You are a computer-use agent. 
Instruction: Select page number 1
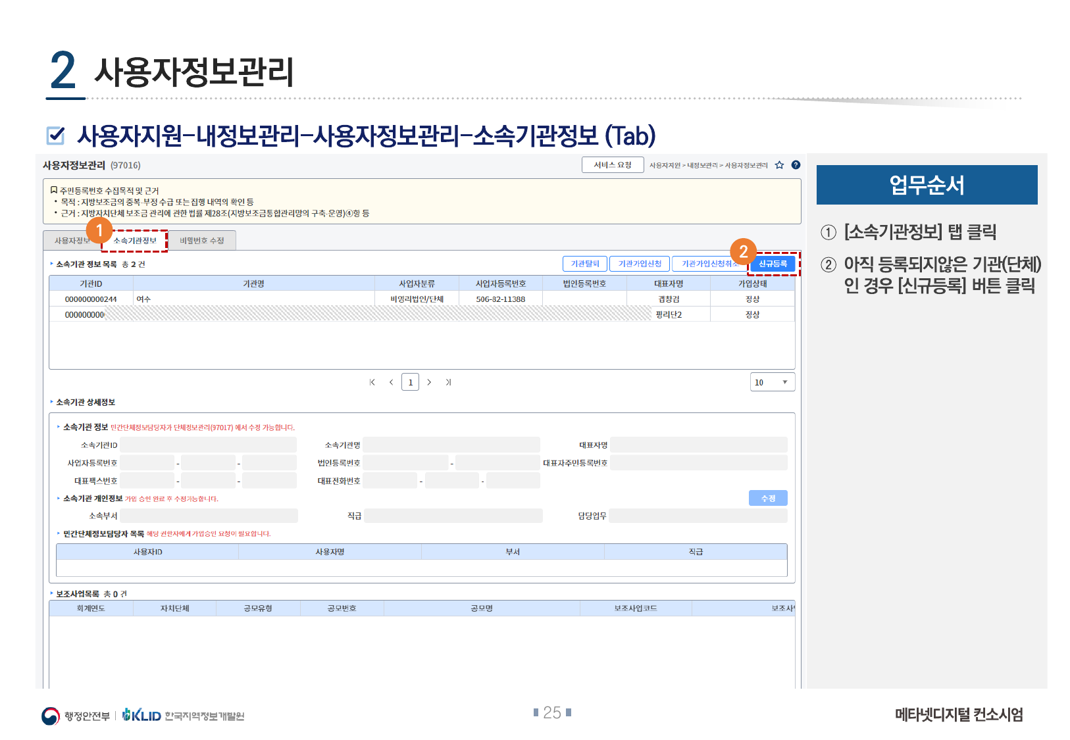tap(410, 382)
